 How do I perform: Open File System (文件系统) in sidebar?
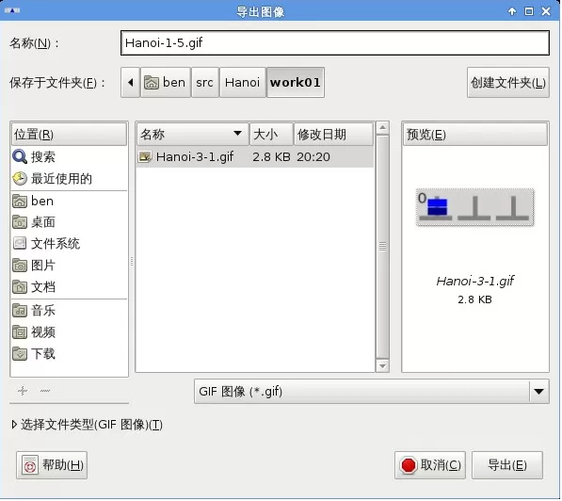(69, 244)
